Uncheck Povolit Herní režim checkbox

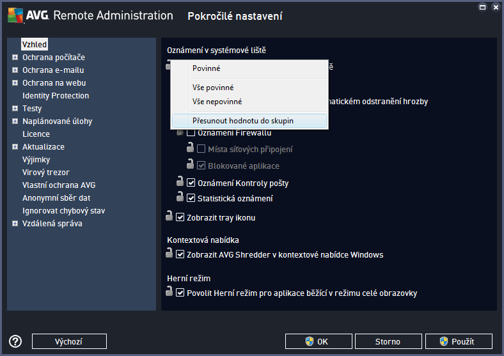coord(180,293)
